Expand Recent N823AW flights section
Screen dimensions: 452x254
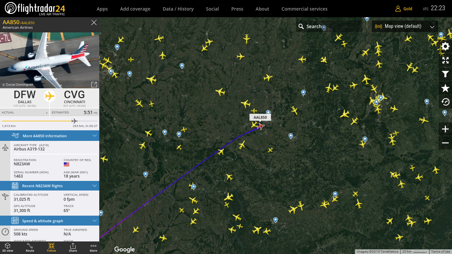(x=50, y=186)
